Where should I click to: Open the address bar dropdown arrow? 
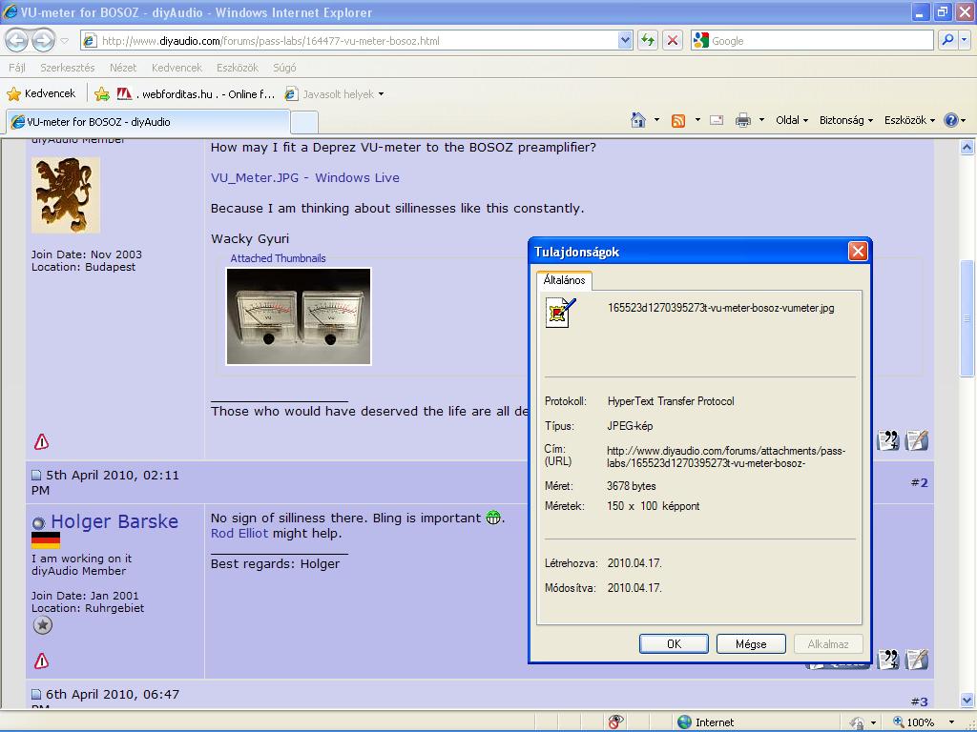point(625,40)
